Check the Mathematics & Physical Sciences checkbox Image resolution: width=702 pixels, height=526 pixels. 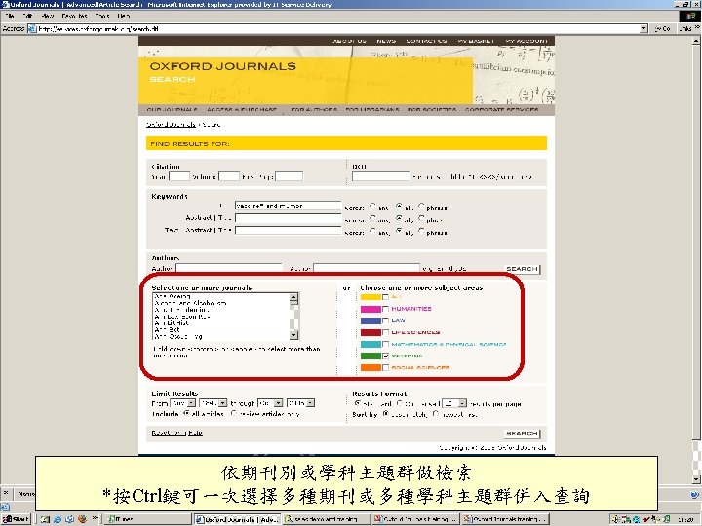point(385,345)
